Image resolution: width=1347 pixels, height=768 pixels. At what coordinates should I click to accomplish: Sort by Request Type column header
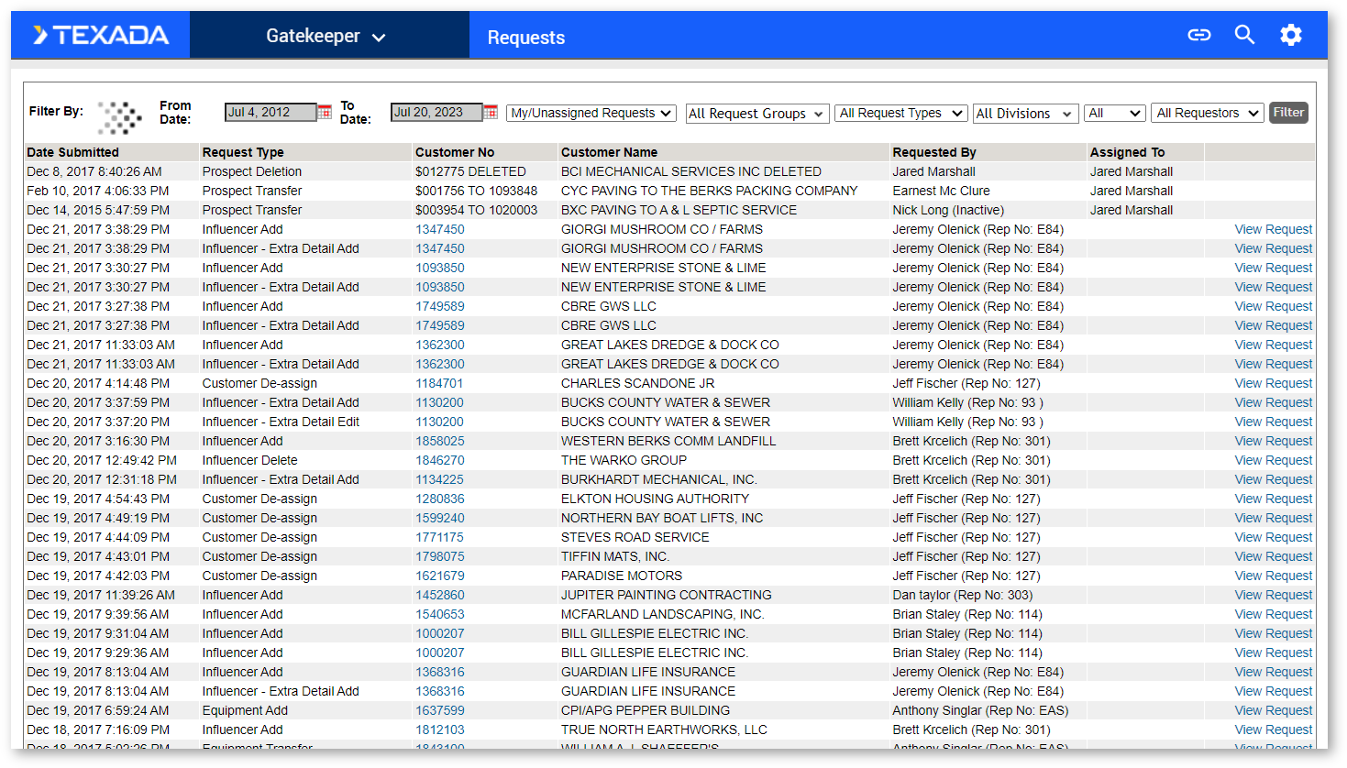243,152
